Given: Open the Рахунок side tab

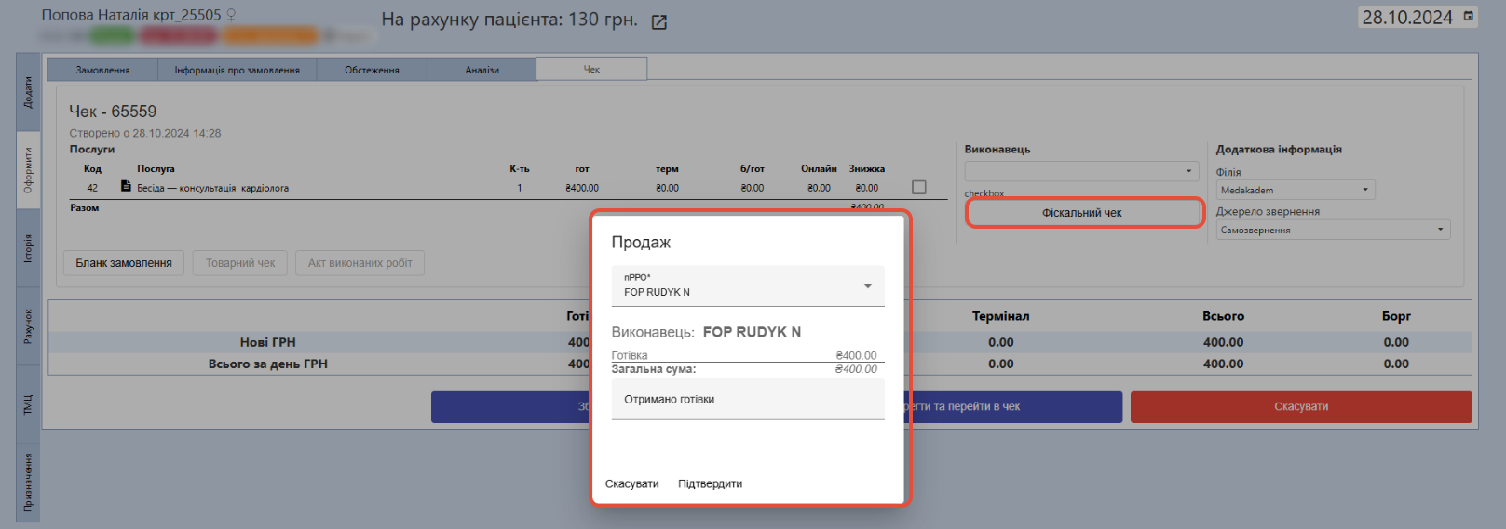Looking at the screenshot, I should [x=28, y=326].
